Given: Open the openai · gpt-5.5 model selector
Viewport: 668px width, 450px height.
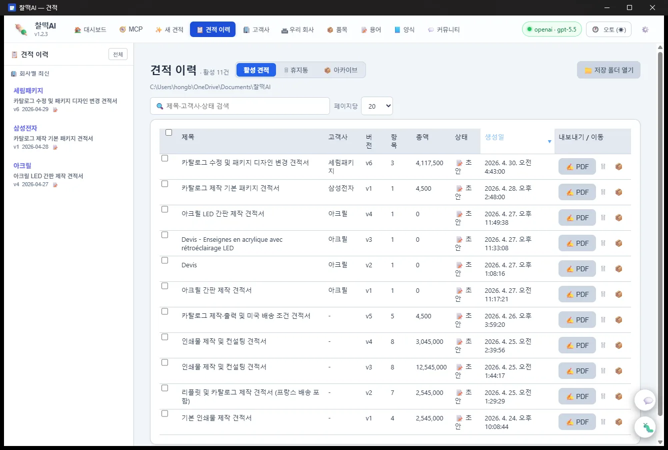Looking at the screenshot, I should (552, 30).
